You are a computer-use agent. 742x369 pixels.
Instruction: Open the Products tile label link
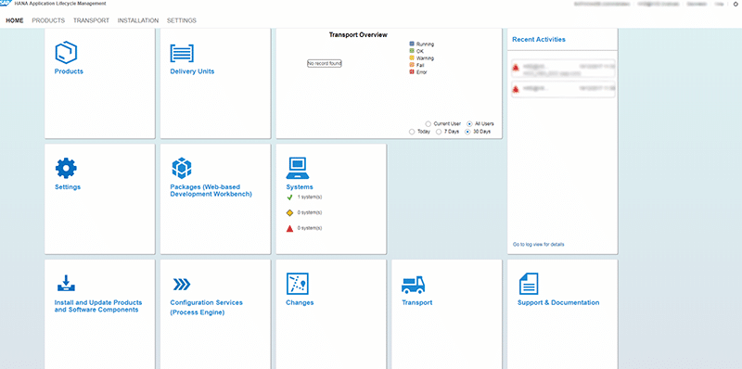click(69, 71)
